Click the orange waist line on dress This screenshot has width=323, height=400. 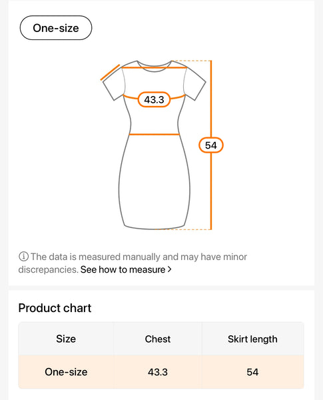tap(155, 134)
